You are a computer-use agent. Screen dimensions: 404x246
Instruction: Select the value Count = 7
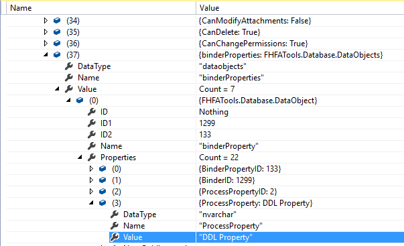pos(216,89)
